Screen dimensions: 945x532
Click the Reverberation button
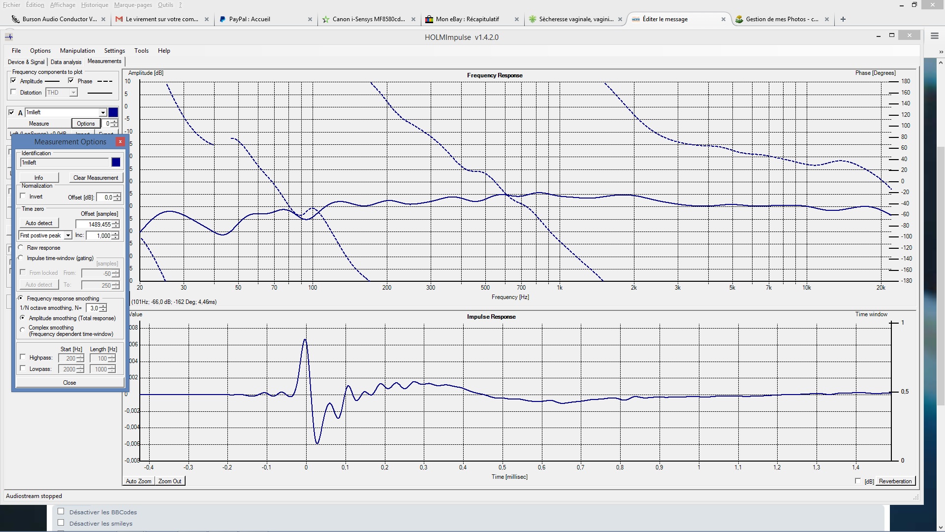pyautogui.click(x=895, y=481)
